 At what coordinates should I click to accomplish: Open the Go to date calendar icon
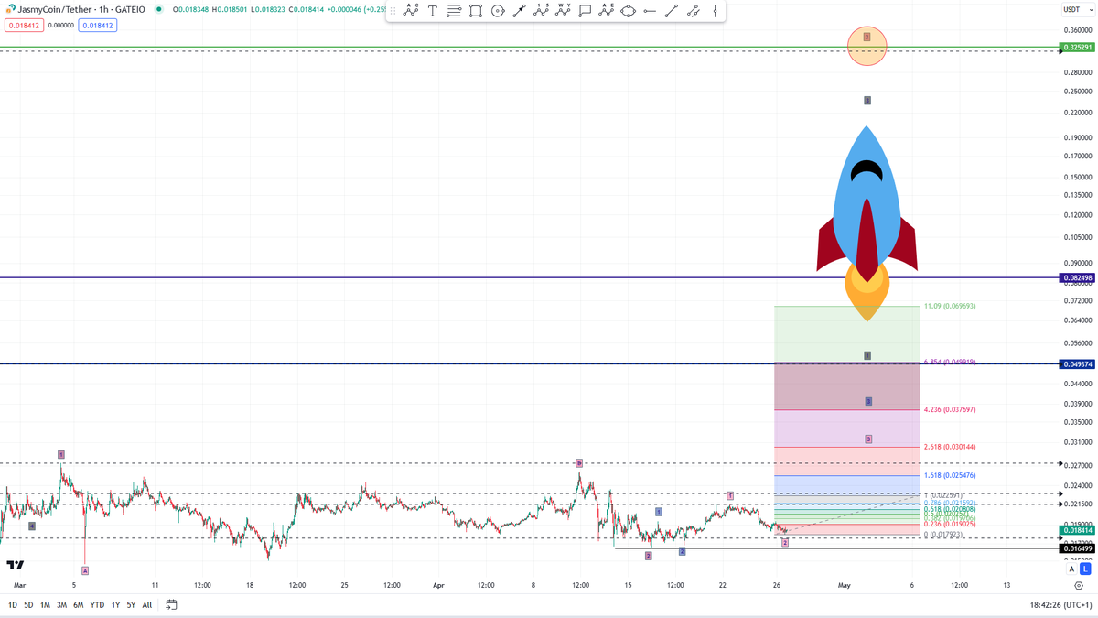coord(171,605)
